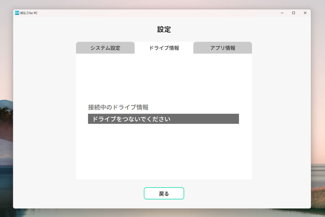Click the desktop wallpaper left of the window
The image size is (325, 217).
click(6, 108)
